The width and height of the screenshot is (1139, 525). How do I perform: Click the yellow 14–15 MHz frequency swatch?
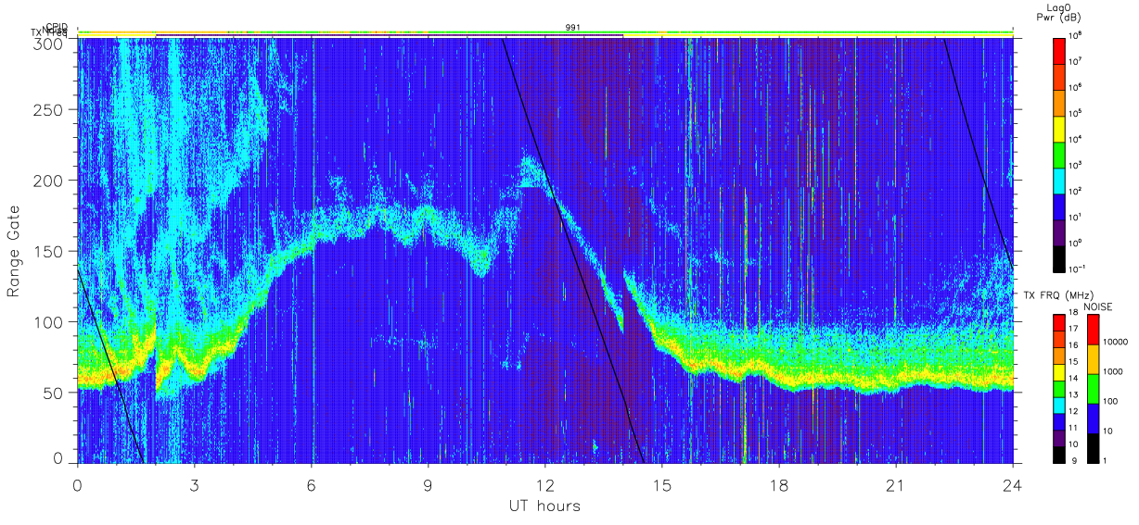[1060, 371]
